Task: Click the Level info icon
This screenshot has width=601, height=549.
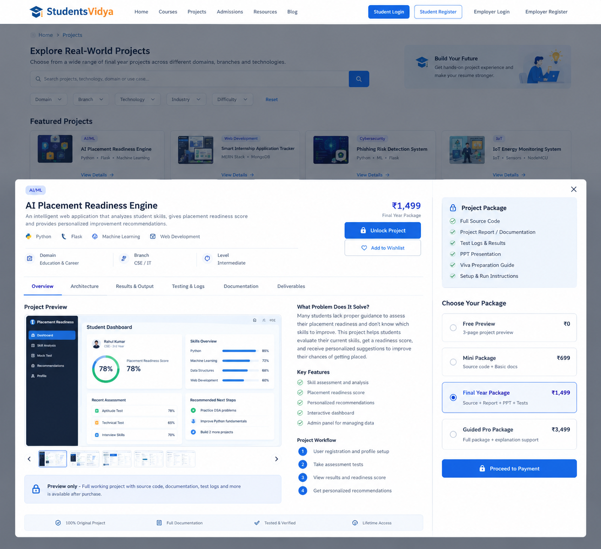Action: point(207,259)
